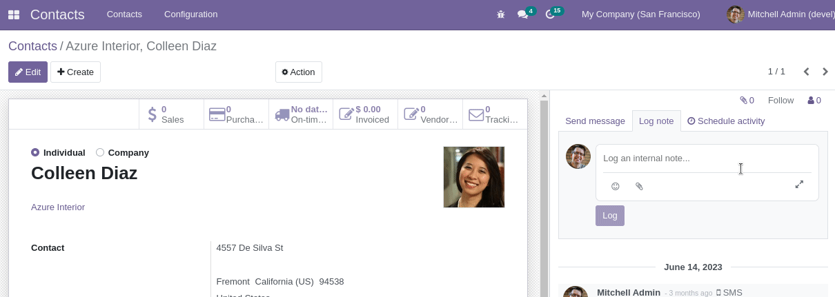This screenshot has width=835, height=297.
Task: Select the Company radio button
Action: [100, 152]
